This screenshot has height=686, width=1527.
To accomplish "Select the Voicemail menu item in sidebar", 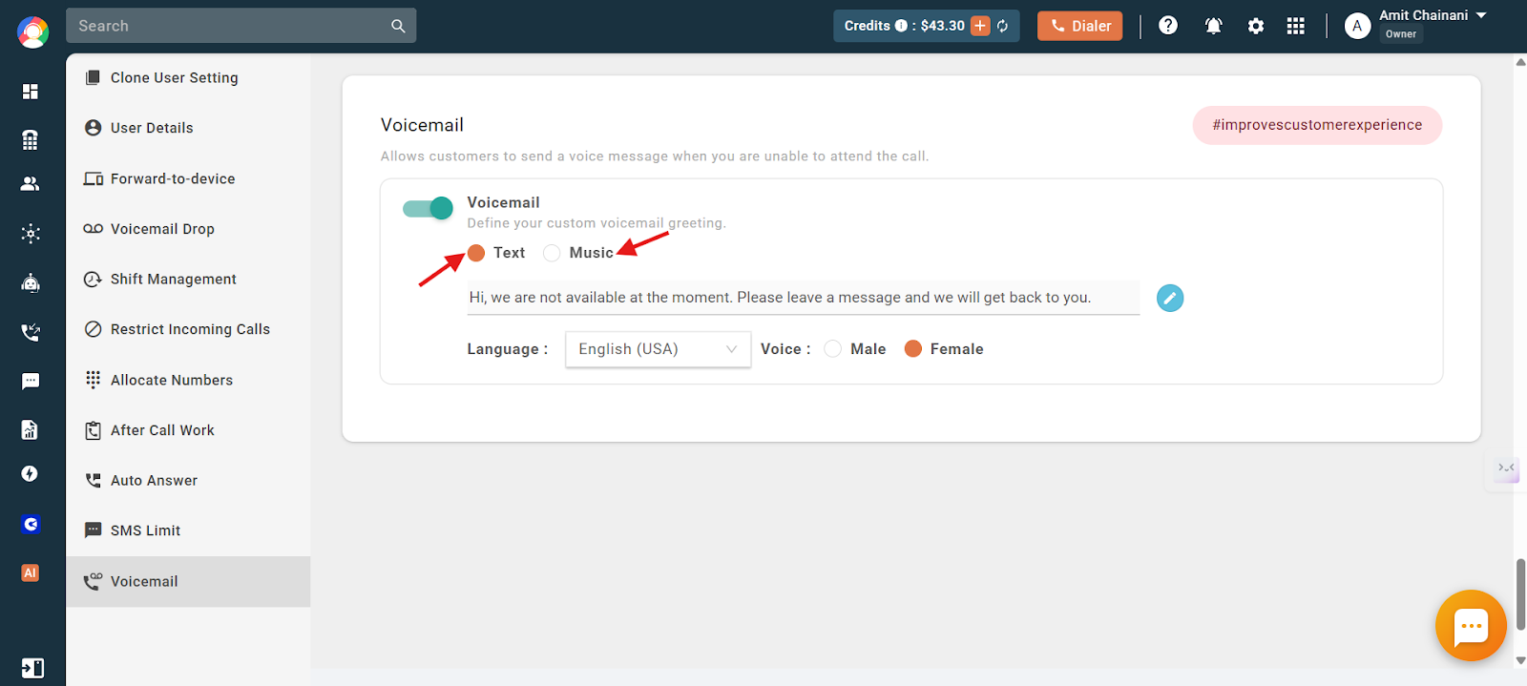I will click(188, 581).
